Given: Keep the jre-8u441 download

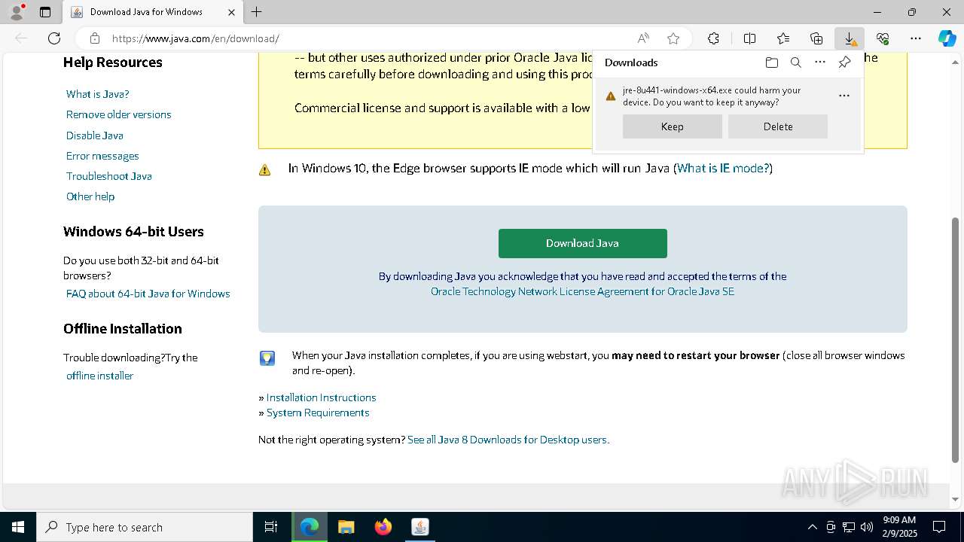Looking at the screenshot, I should click(673, 126).
